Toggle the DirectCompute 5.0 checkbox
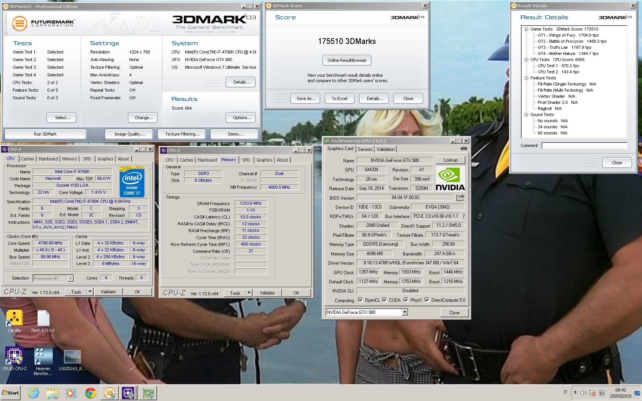 427,300
